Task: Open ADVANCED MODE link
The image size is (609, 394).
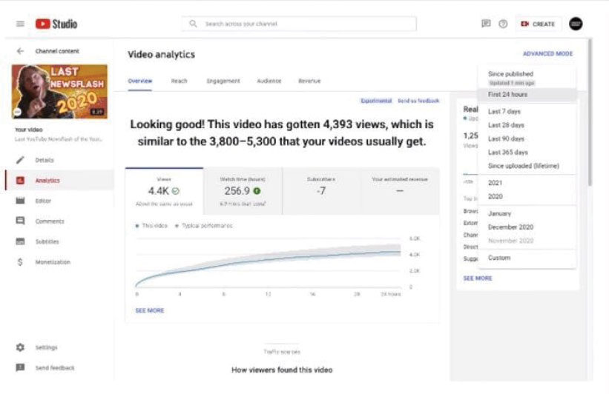Action: 547,54
